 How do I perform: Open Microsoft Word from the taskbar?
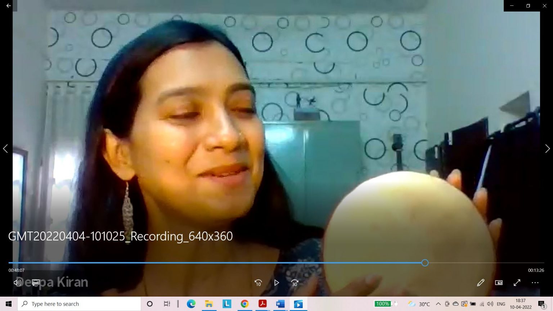[x=280, y=304]
